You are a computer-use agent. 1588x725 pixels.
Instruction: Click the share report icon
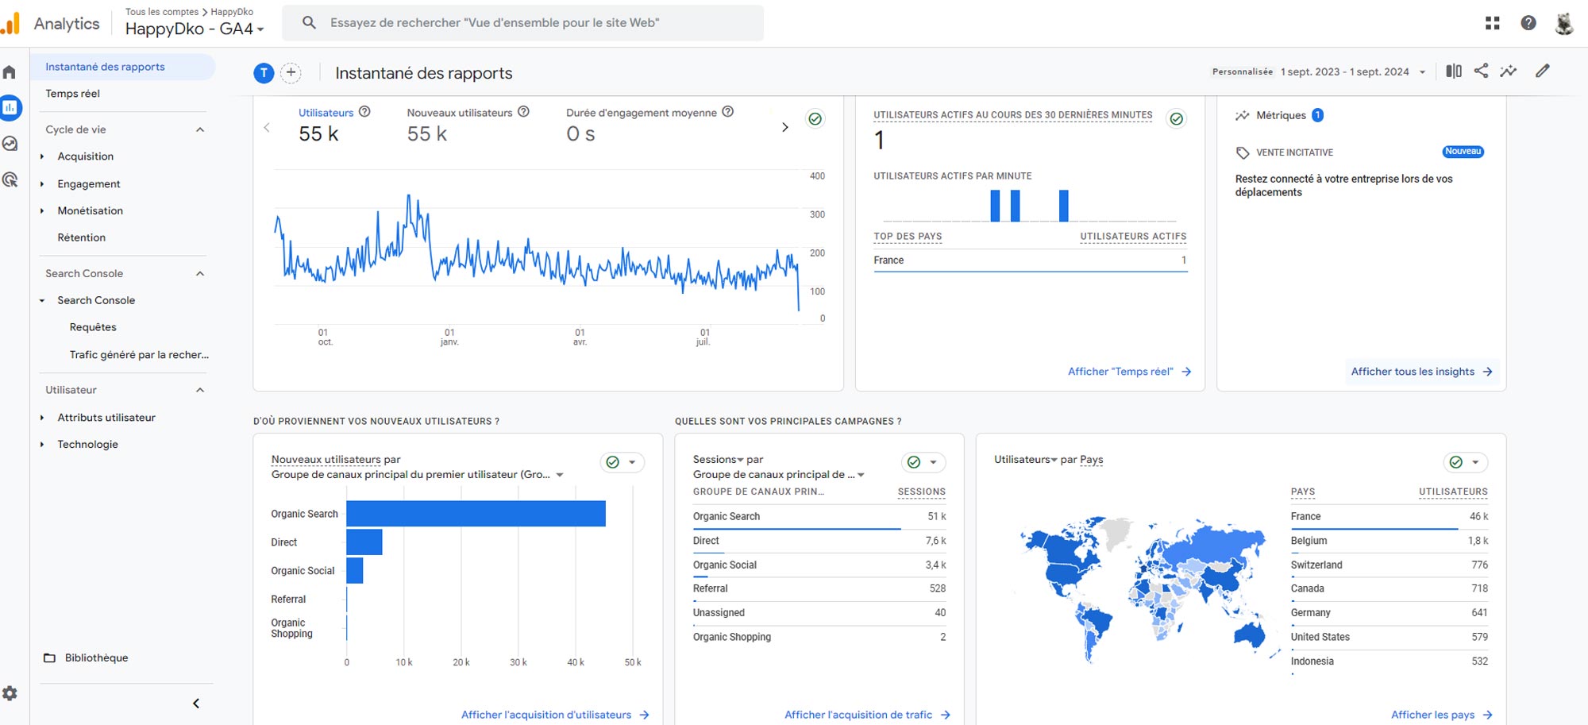point(1482,71)
